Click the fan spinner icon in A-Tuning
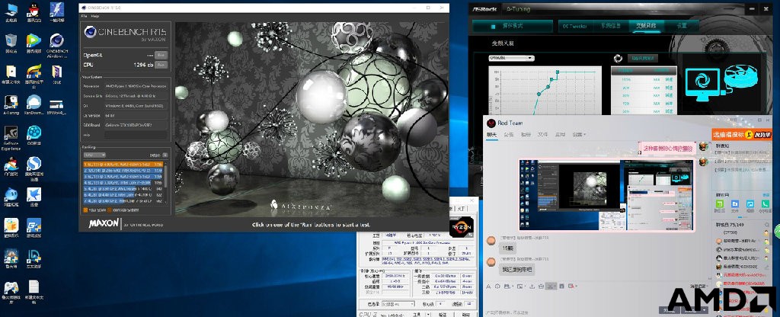 point(618,58)
